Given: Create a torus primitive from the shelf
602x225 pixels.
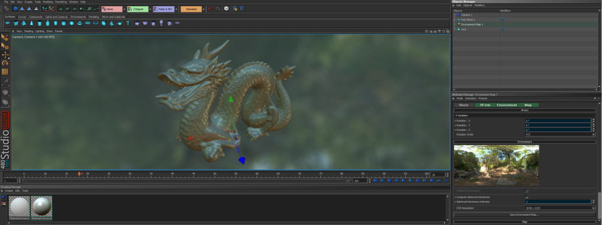Looking at the screenshot, I should pyautogui.click(x=80, y=23).
